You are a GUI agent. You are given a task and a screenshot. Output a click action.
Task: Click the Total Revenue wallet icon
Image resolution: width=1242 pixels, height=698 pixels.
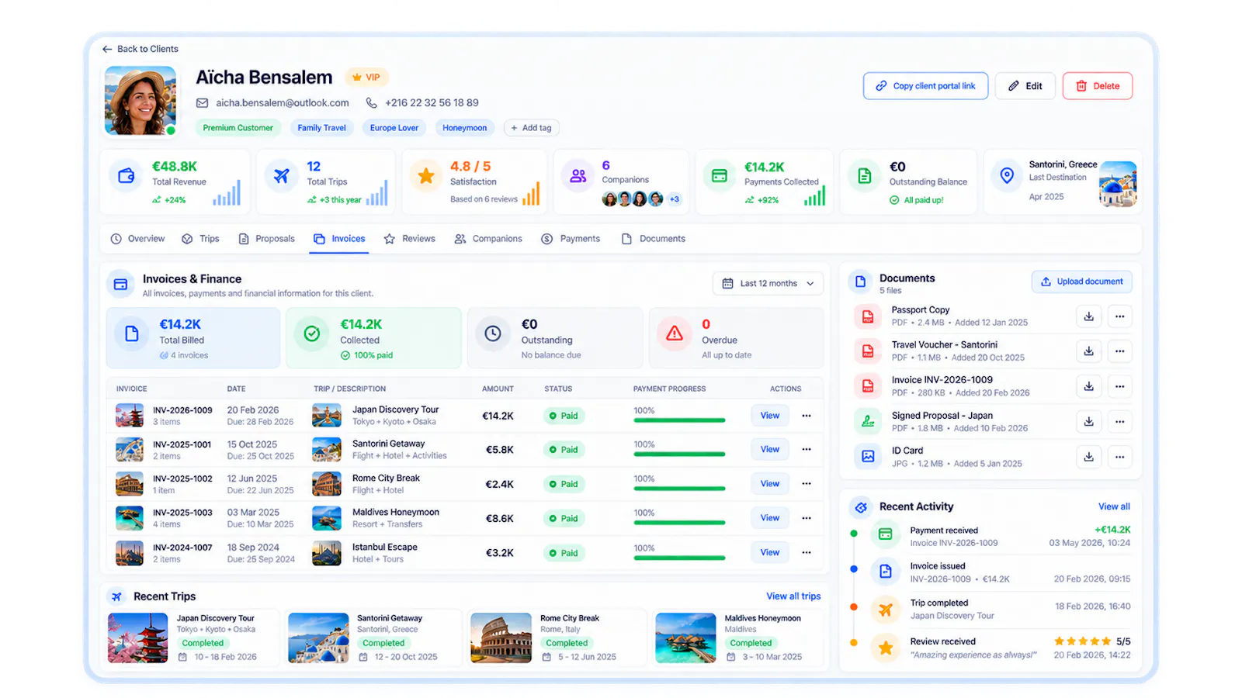[x=127, y=176]
